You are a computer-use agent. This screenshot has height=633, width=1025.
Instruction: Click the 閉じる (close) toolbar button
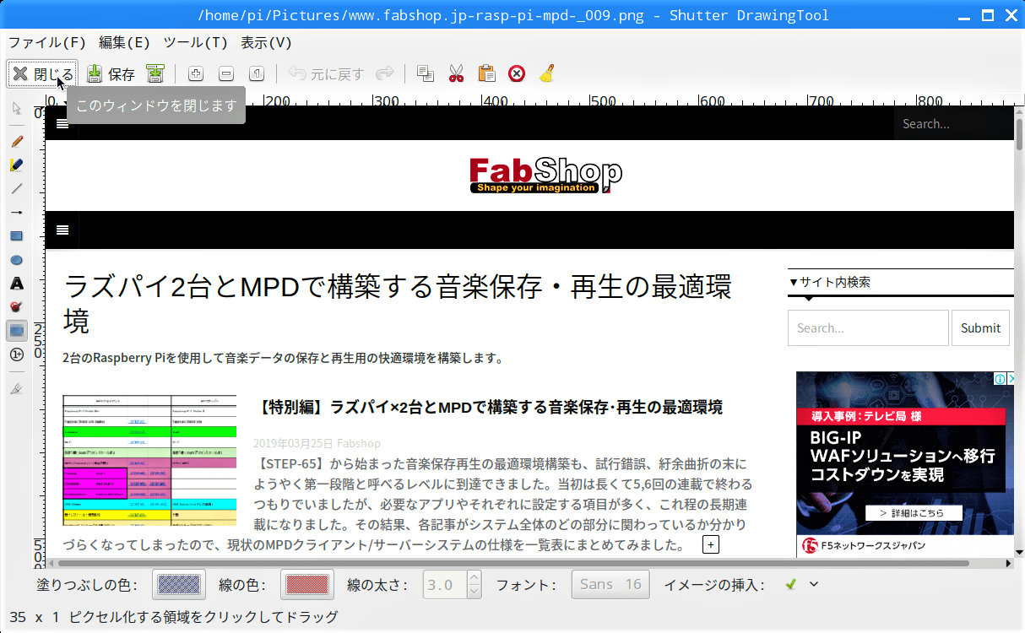pyautogui.click(x=42, y=74)
